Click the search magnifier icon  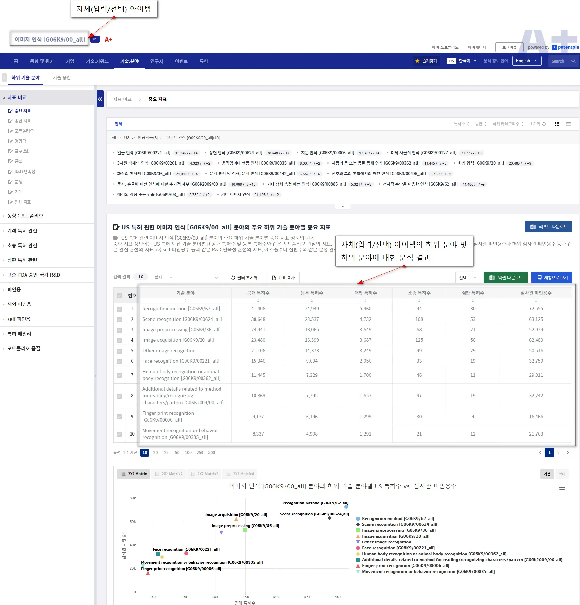[x=573, y=61]
